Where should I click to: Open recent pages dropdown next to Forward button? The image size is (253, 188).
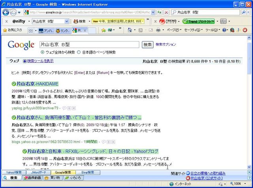[19, 12]
